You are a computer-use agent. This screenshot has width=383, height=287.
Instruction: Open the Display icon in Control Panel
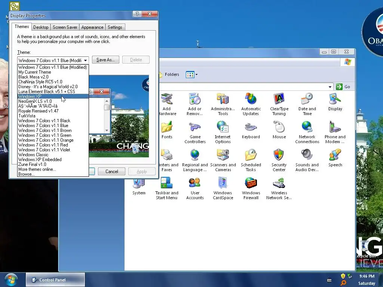tap(335, 102)
